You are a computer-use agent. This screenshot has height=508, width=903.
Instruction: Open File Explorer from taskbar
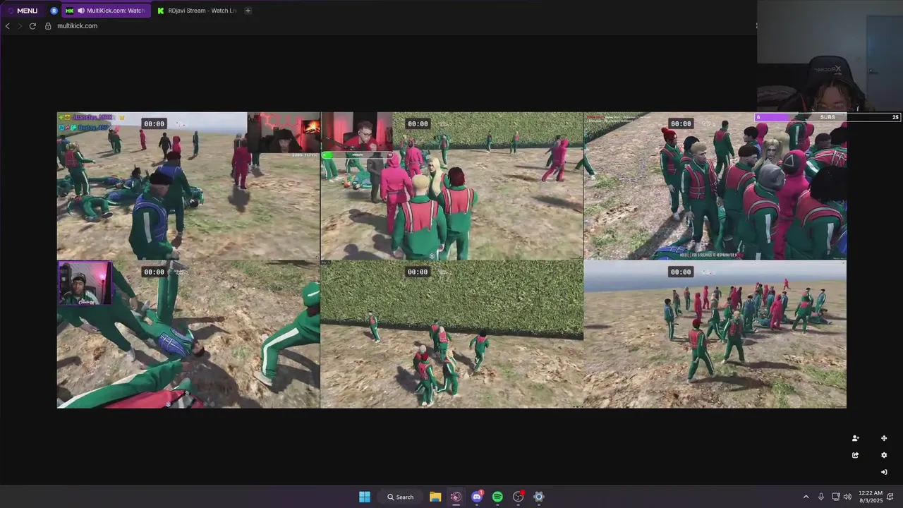pos(435,497)
